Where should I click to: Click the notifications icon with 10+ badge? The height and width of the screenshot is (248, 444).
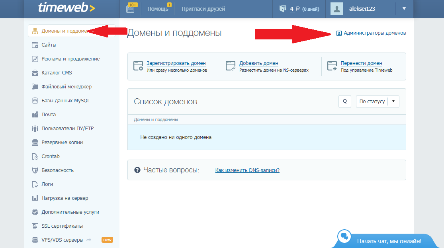click(130, 8)
